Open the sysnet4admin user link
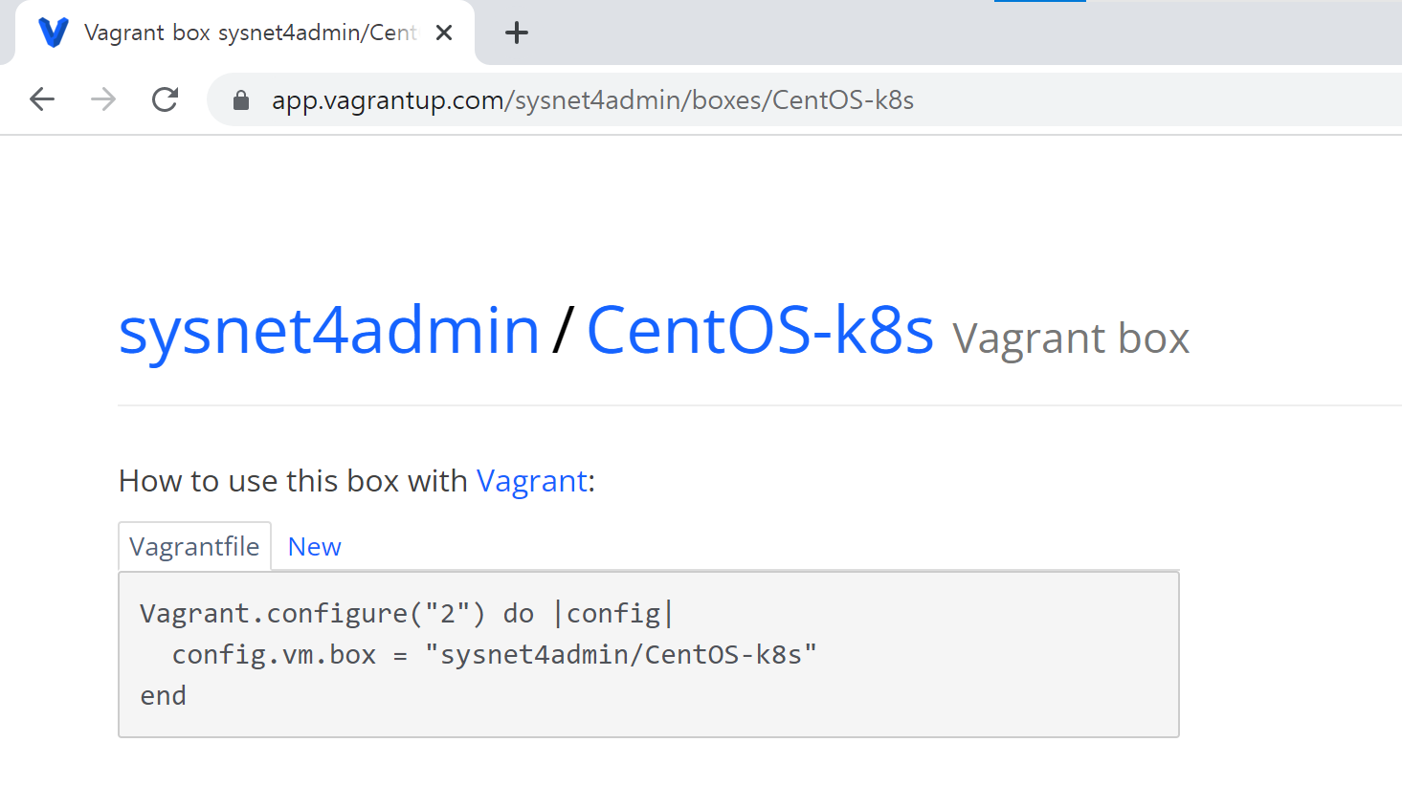 (x=329, y=331)
